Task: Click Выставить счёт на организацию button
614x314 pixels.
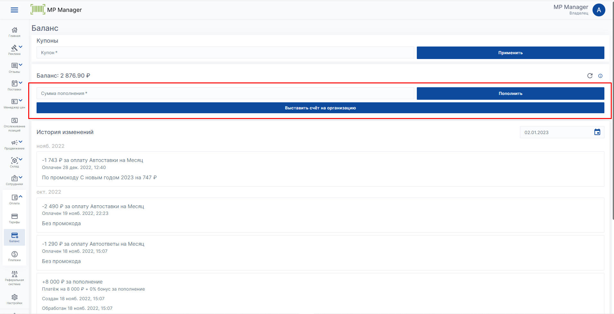Action: point(320,108)
